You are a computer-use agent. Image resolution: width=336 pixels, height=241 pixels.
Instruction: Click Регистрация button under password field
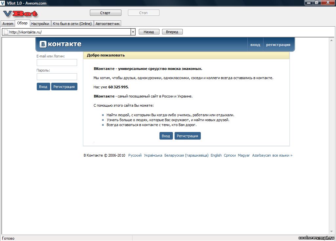[64, 87]
